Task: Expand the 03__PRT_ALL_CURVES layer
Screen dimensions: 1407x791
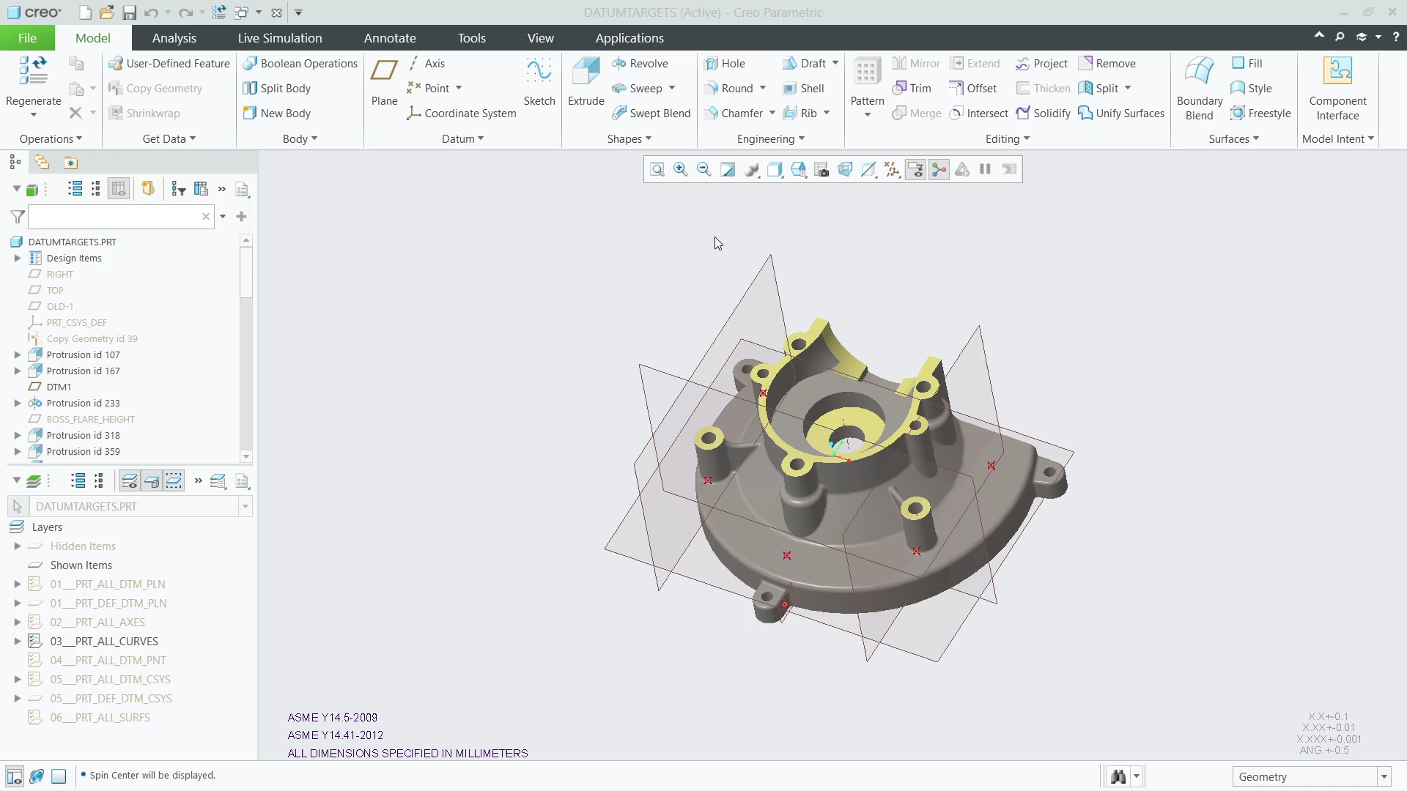Action: click(18, 642)
